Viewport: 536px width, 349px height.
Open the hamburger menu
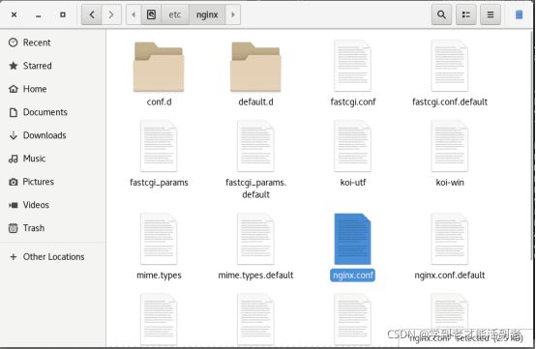coord(491,15)
